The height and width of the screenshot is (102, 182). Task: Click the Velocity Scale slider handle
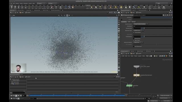coord(144,28)
